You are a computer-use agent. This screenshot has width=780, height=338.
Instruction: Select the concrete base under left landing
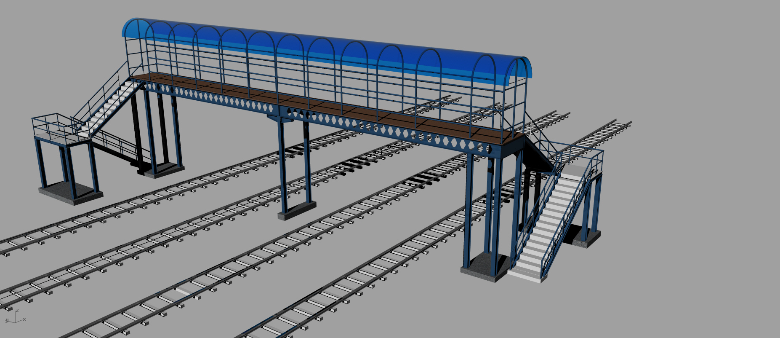click(71, 193)
